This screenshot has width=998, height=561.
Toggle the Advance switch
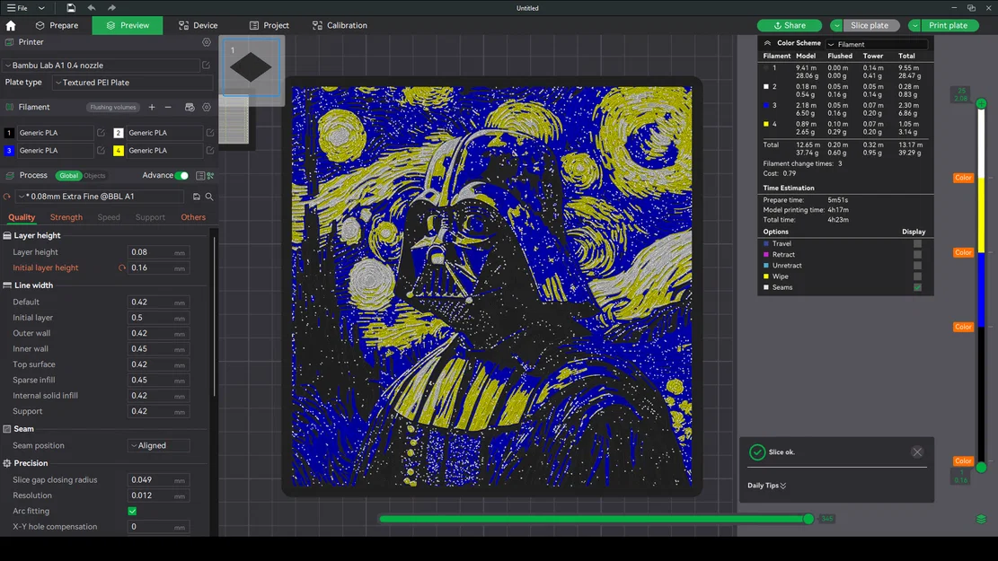point(181,176)
